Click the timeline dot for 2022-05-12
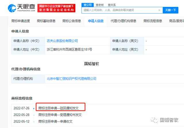The image size is (184, 128). 34,122
